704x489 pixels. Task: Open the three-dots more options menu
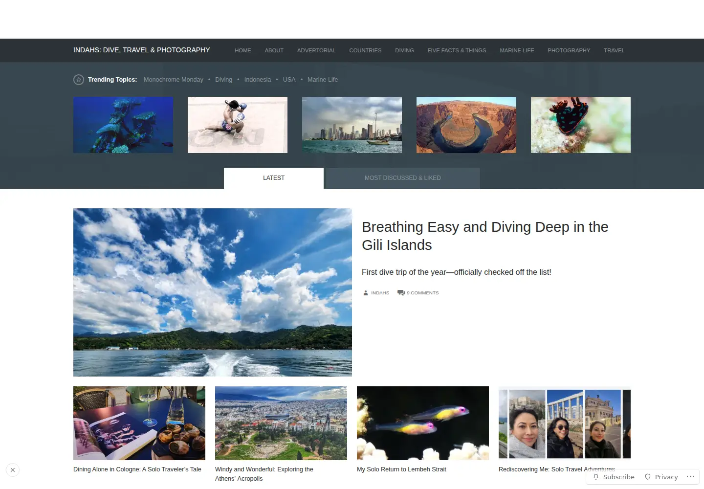coord(690,477)
